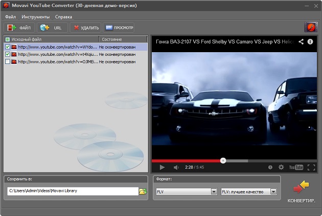Click the app icon in title bar

(6, 5)
